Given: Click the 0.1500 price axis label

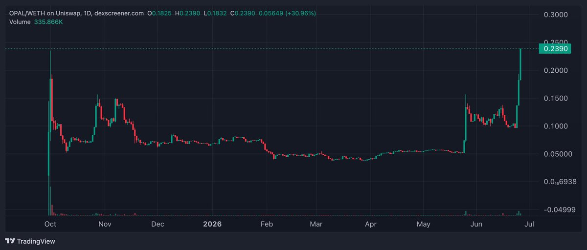Looking at the screenshot, I should tap(555, 99).
